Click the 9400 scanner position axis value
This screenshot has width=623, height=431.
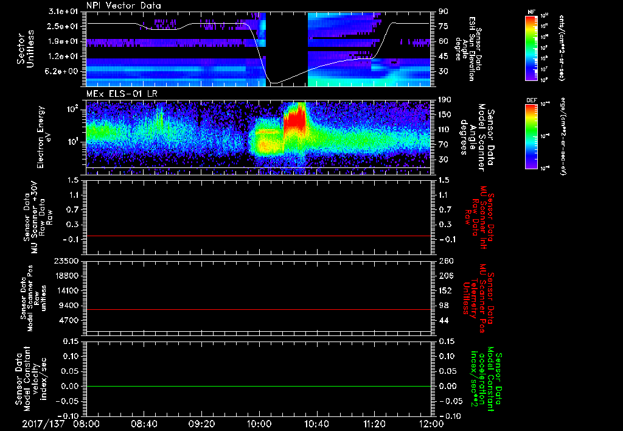pyautogui.click(x=69, y=306)
